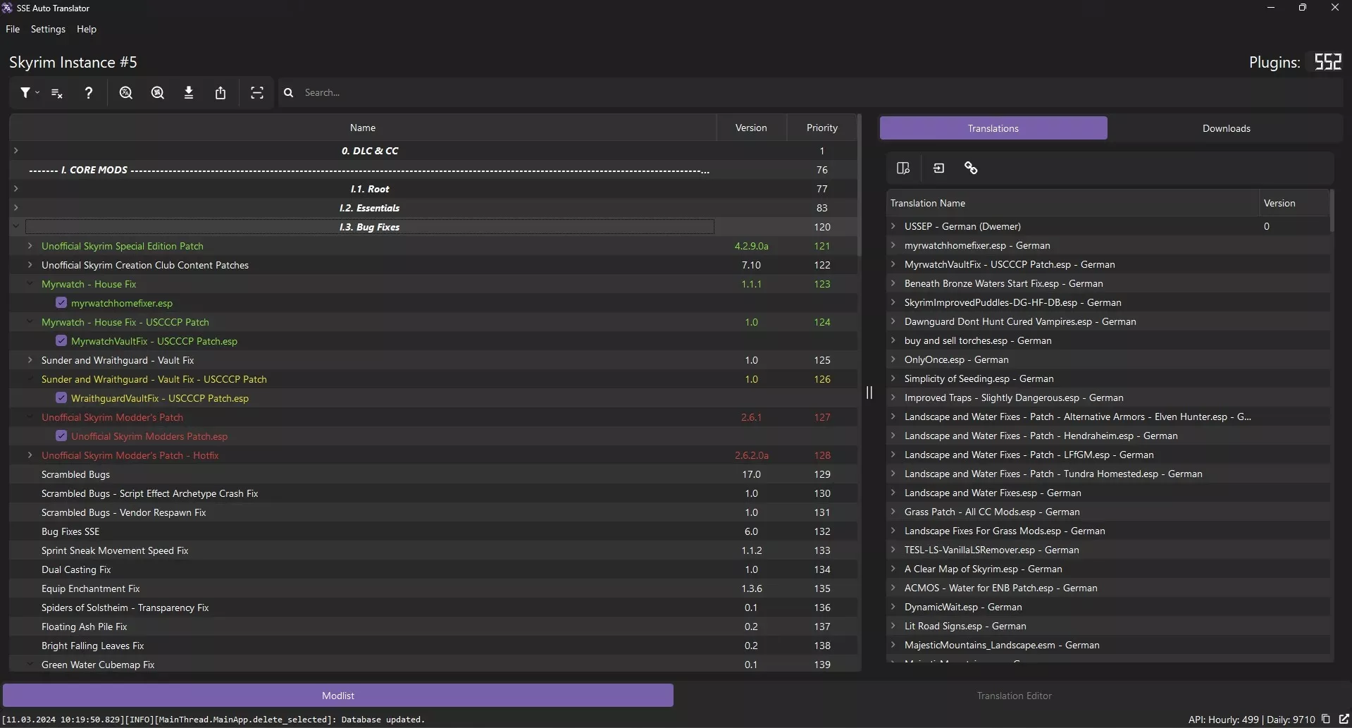
Task: Sort translations by Version column header
Action: tap(1294, 203)
